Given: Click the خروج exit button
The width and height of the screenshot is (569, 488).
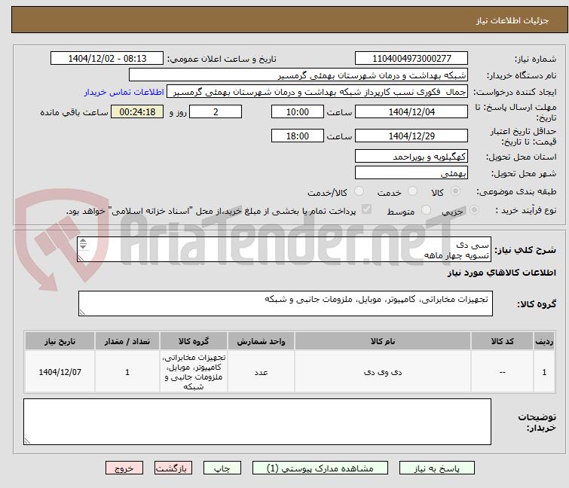Looking at the screenshot, I should coord(124,468).
